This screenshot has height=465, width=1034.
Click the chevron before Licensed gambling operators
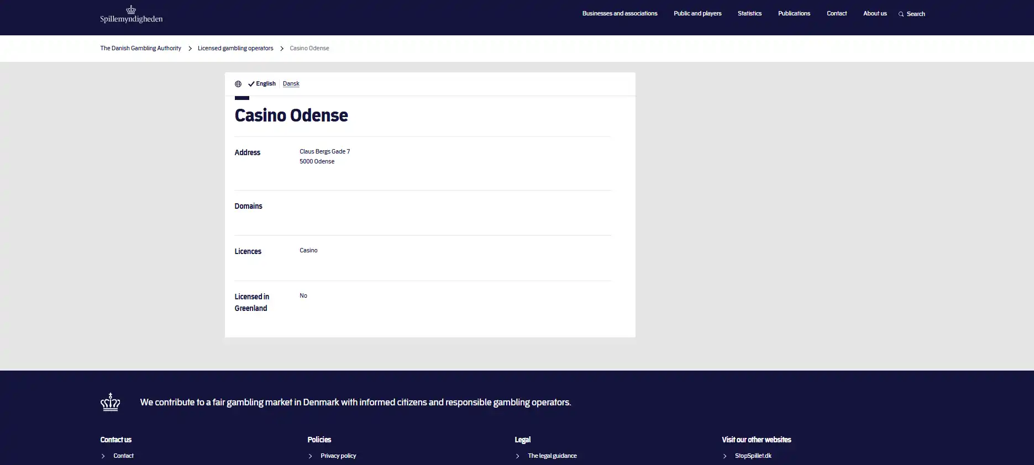point(190,49)
